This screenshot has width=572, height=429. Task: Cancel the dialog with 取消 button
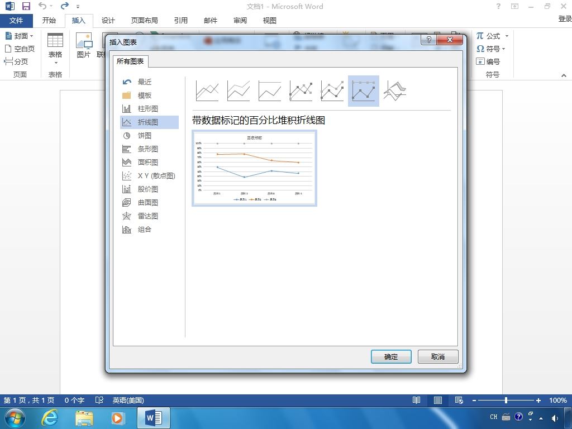tap(438, 357)
